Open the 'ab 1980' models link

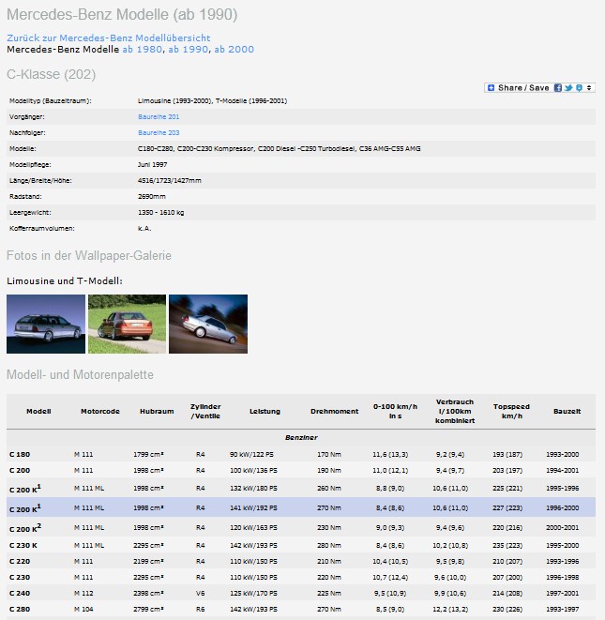(142, 49)
